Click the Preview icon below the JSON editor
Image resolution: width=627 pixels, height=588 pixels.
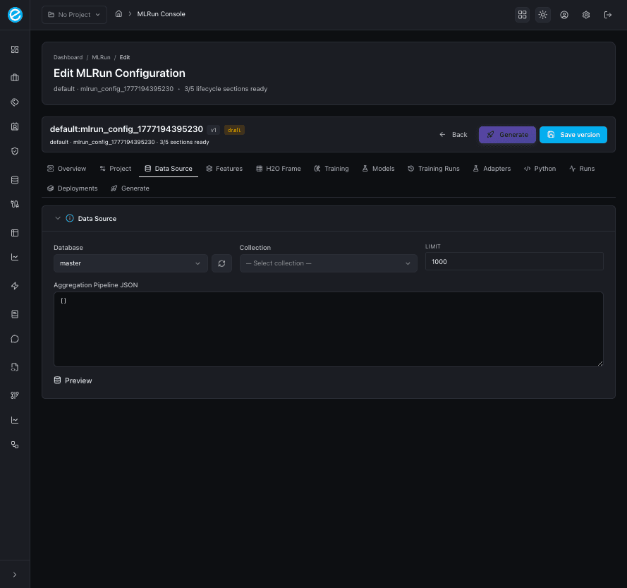(x=57, y=380)
